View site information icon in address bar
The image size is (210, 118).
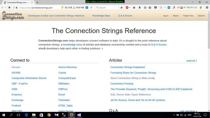14,8
